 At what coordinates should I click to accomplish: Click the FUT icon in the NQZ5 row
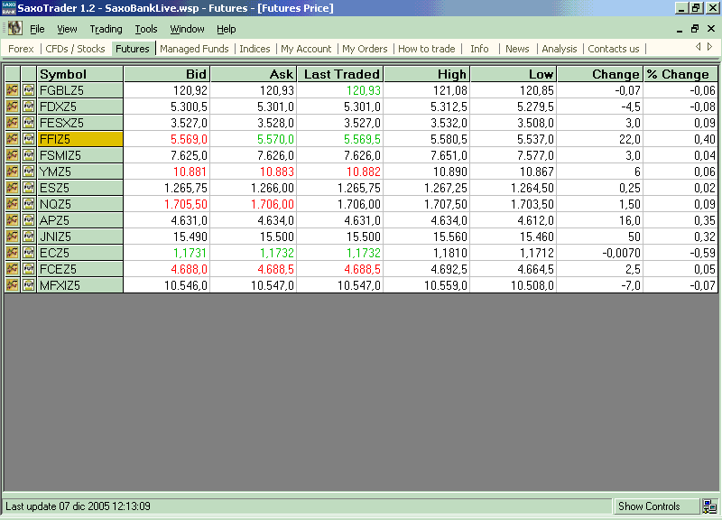[x=29, y=204]
